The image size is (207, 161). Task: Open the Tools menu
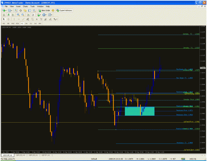coord(32,6)
